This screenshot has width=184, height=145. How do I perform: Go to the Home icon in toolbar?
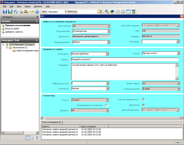pos(16,11)
